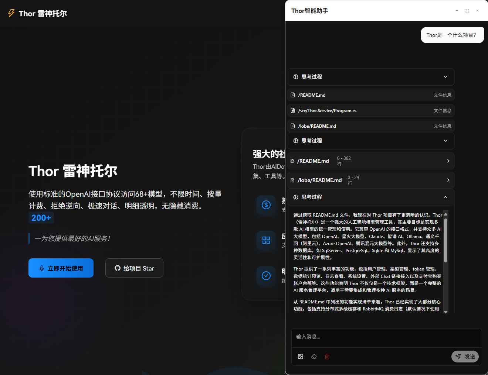This screenshot has width=488, height=375.
Task: Click the "200+" badge
Action: (x=41, y=218)
